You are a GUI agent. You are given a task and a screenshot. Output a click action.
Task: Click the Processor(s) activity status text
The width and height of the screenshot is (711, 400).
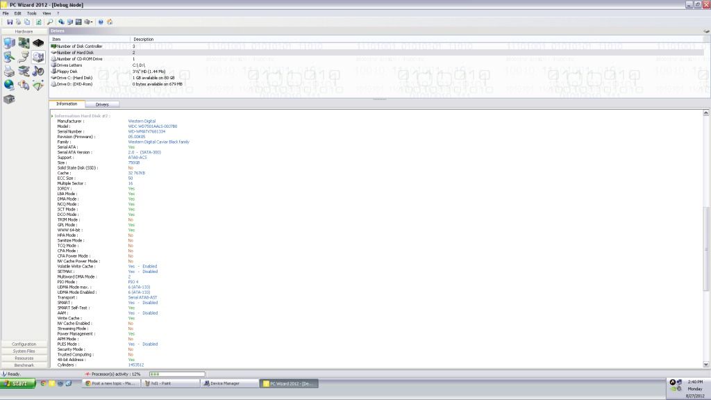click(116, 374)
